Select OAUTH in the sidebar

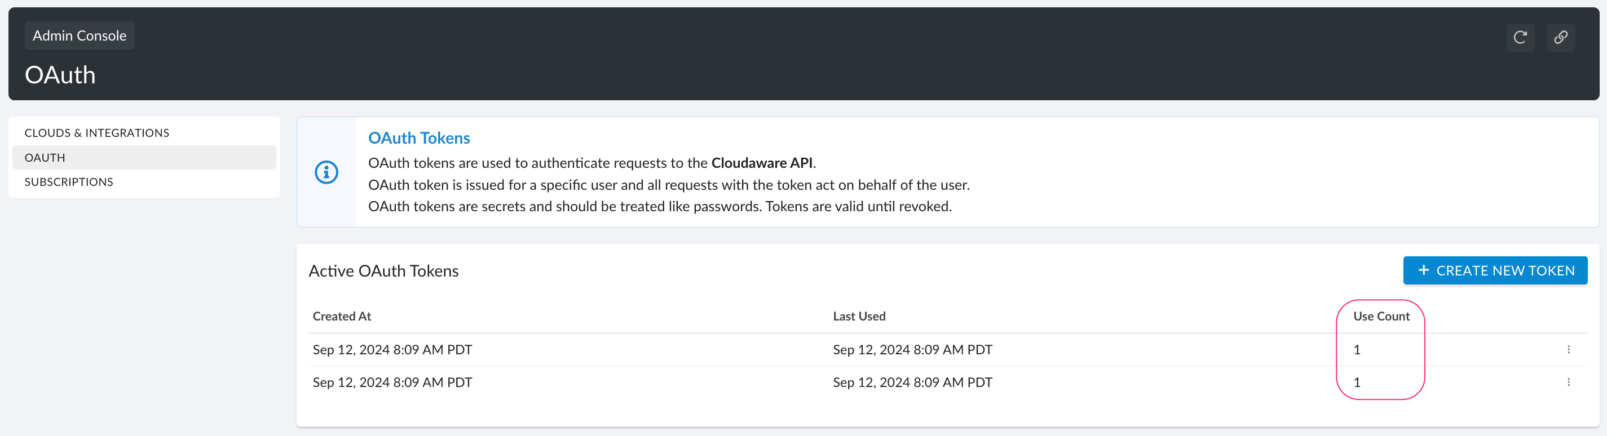pos(45,157)
